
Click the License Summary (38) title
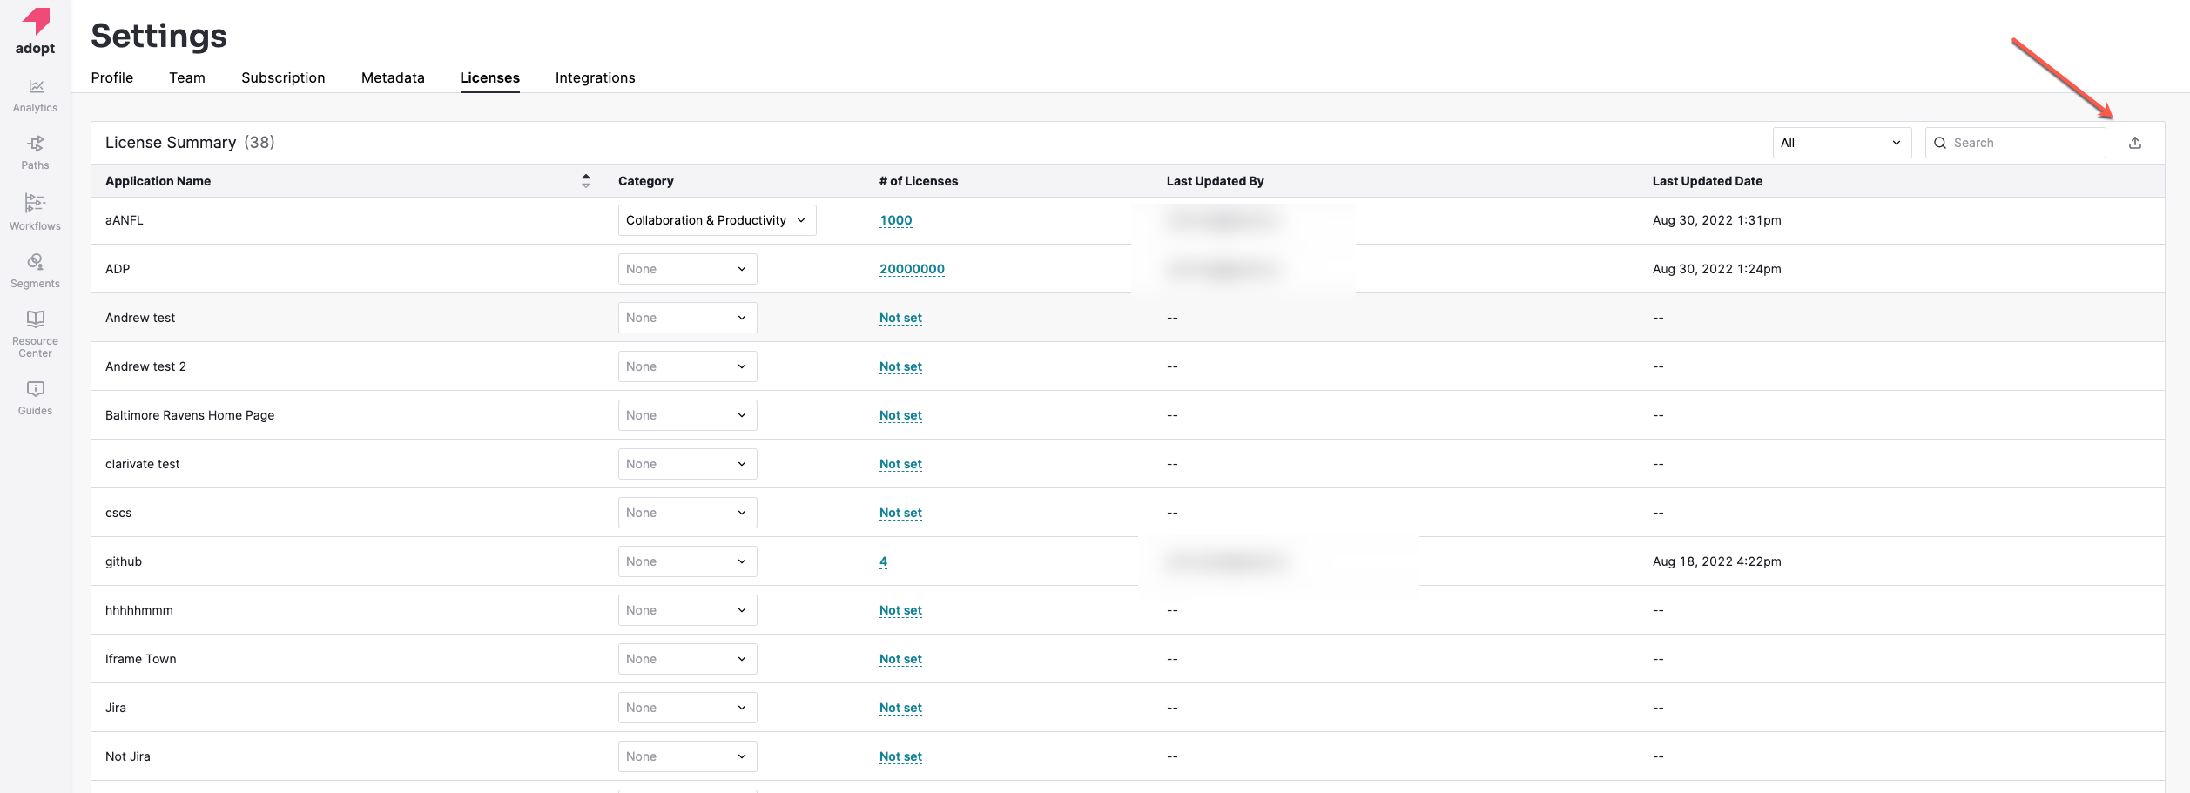tap(190, 142)
